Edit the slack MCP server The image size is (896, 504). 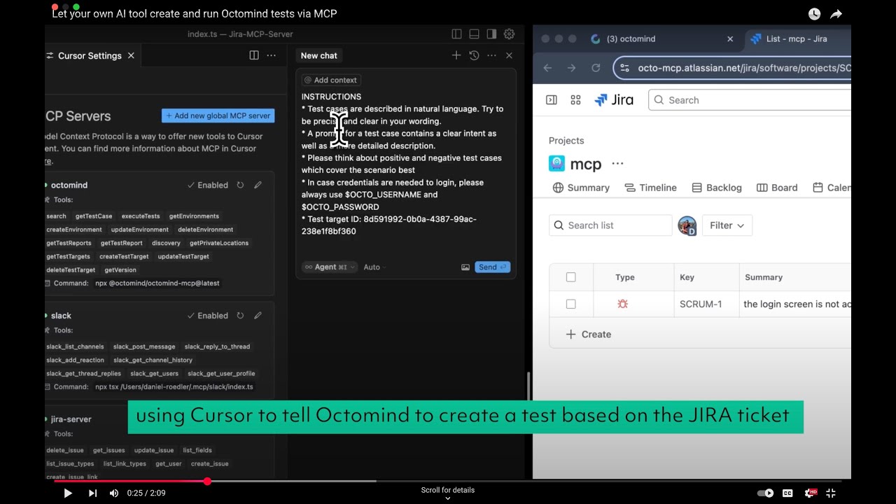pyautogui.click(x=258, y=316)
